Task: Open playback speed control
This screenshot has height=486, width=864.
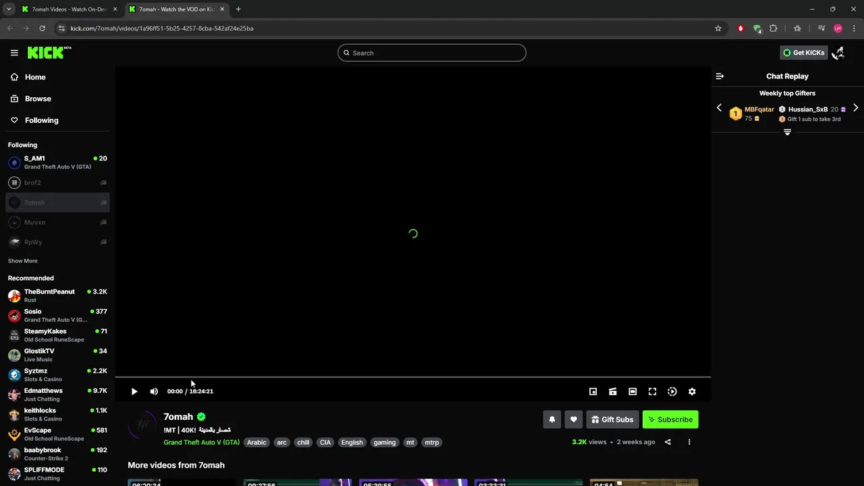Action: click(x=672, y=391)
